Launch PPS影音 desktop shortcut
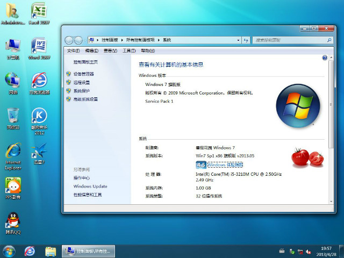344x258 pixels. pyautogui.click(x=13, y=188)
